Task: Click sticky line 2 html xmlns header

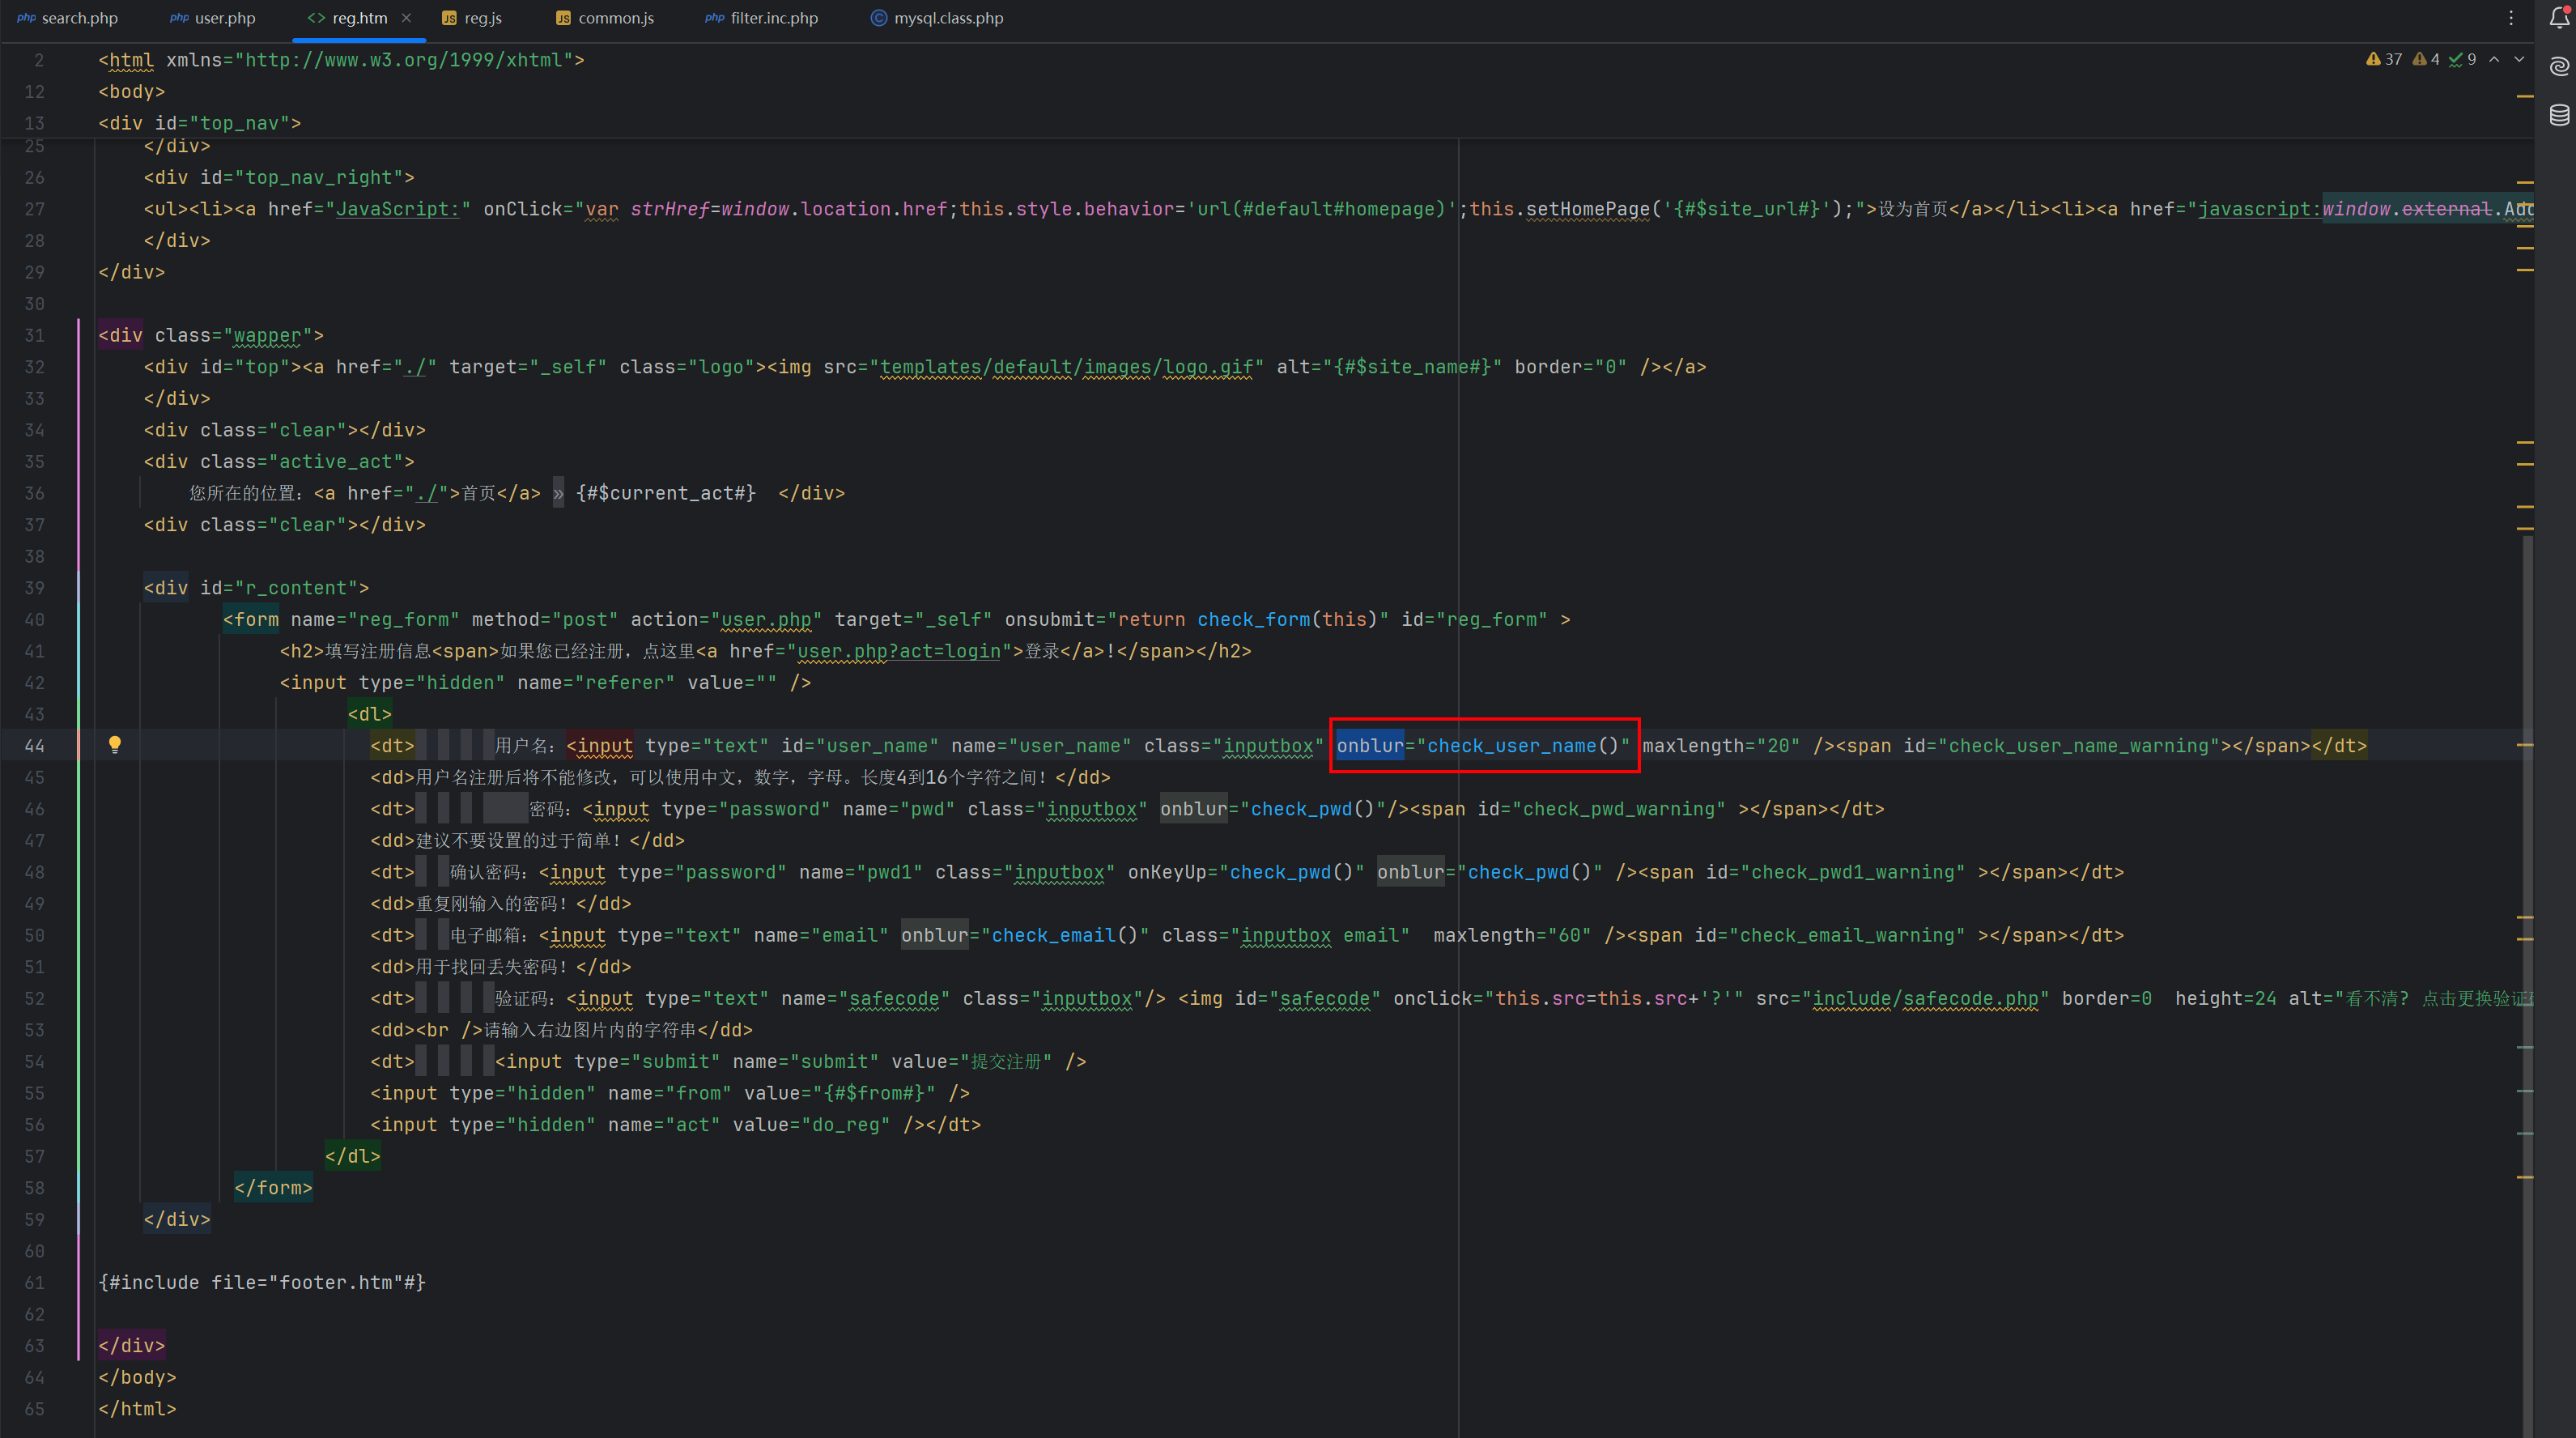Action: coord(341,60)
